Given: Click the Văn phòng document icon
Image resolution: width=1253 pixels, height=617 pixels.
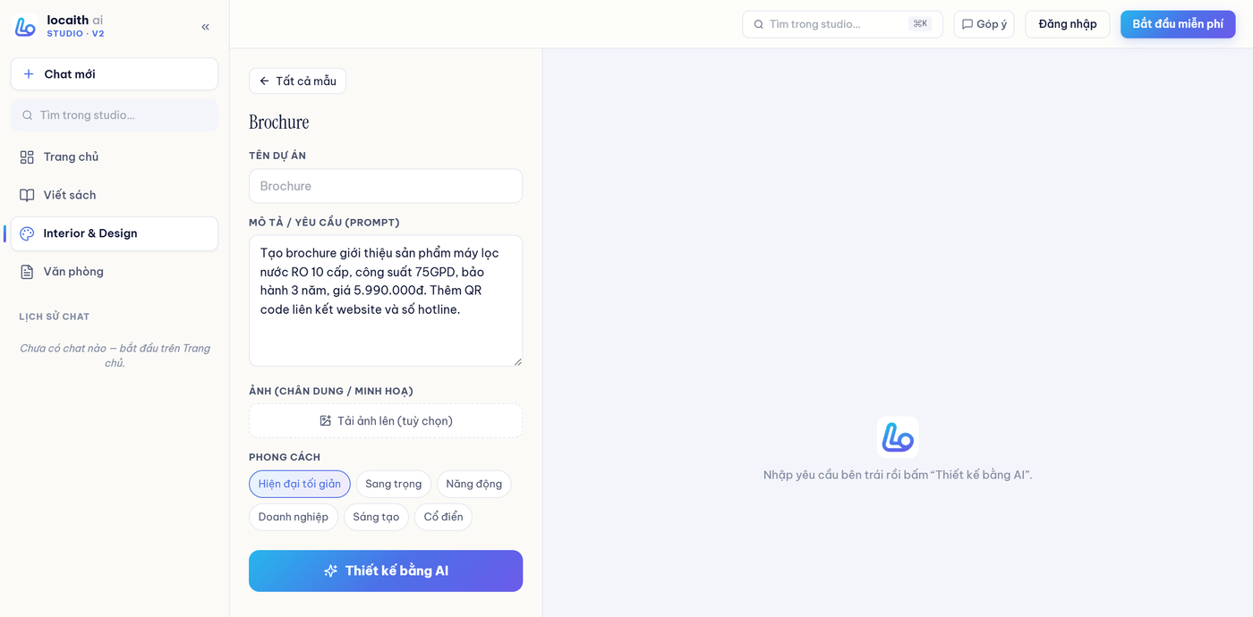Looking at the screenshot, I should coord(27,272).
